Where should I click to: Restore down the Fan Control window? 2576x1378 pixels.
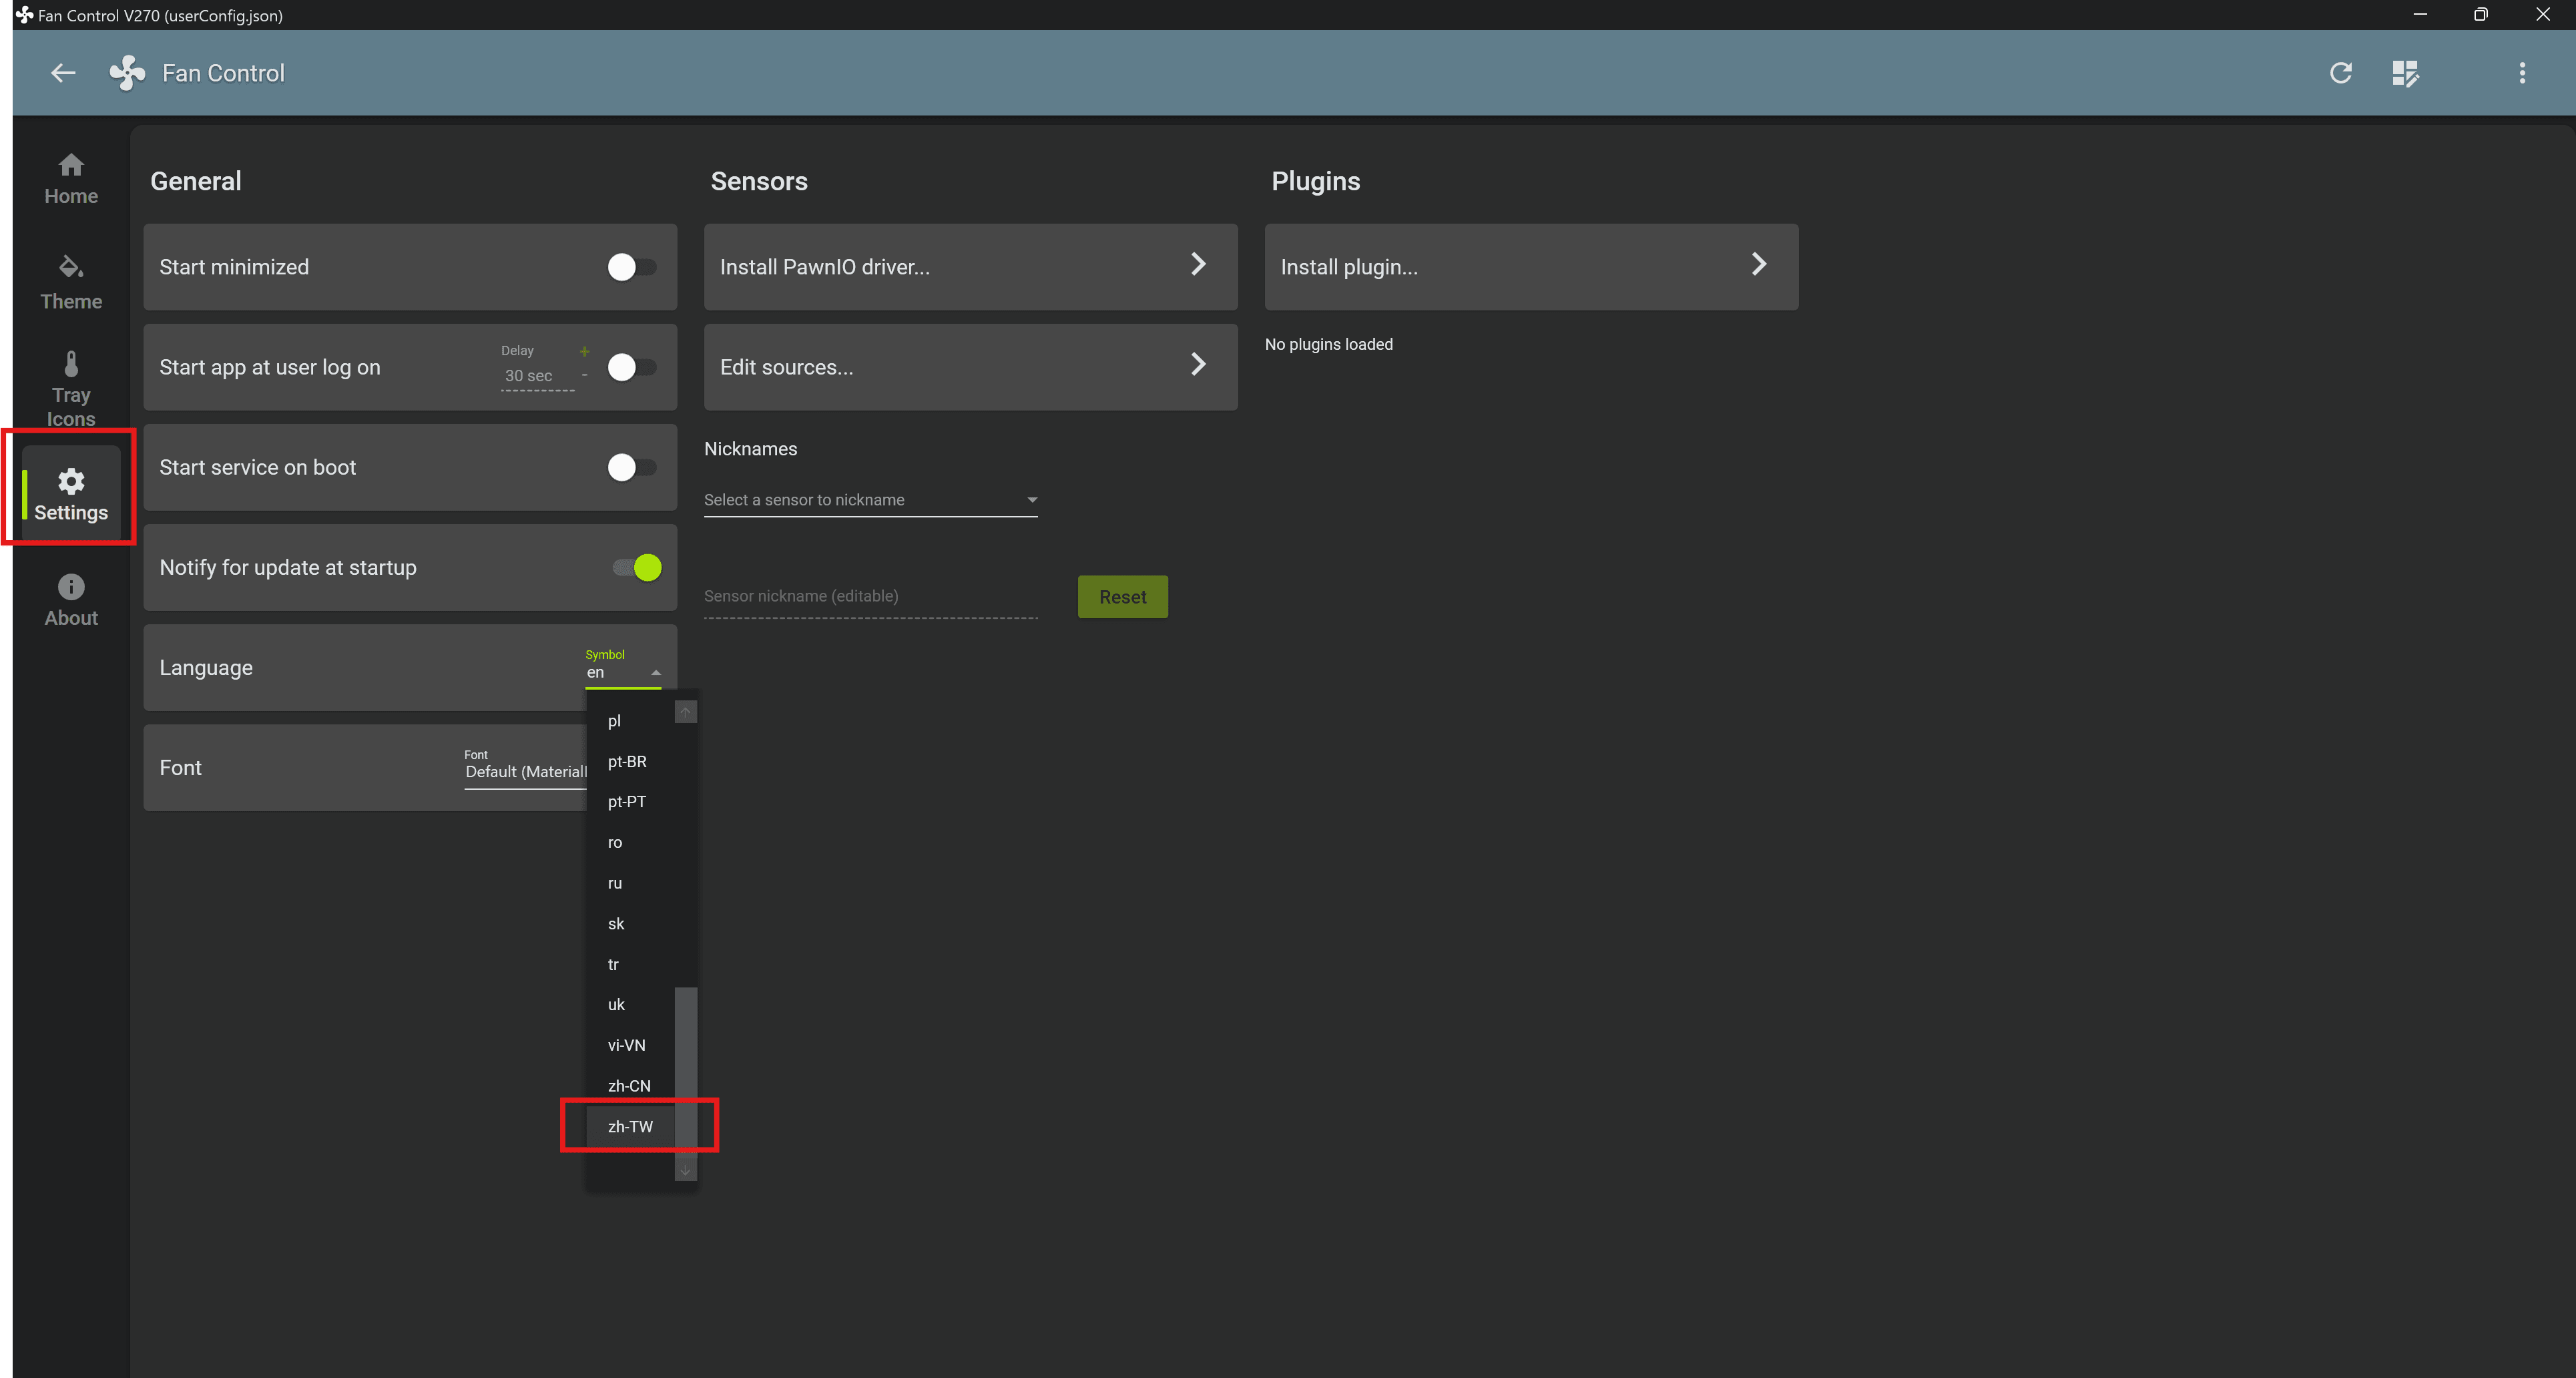tap(2481, 15)
